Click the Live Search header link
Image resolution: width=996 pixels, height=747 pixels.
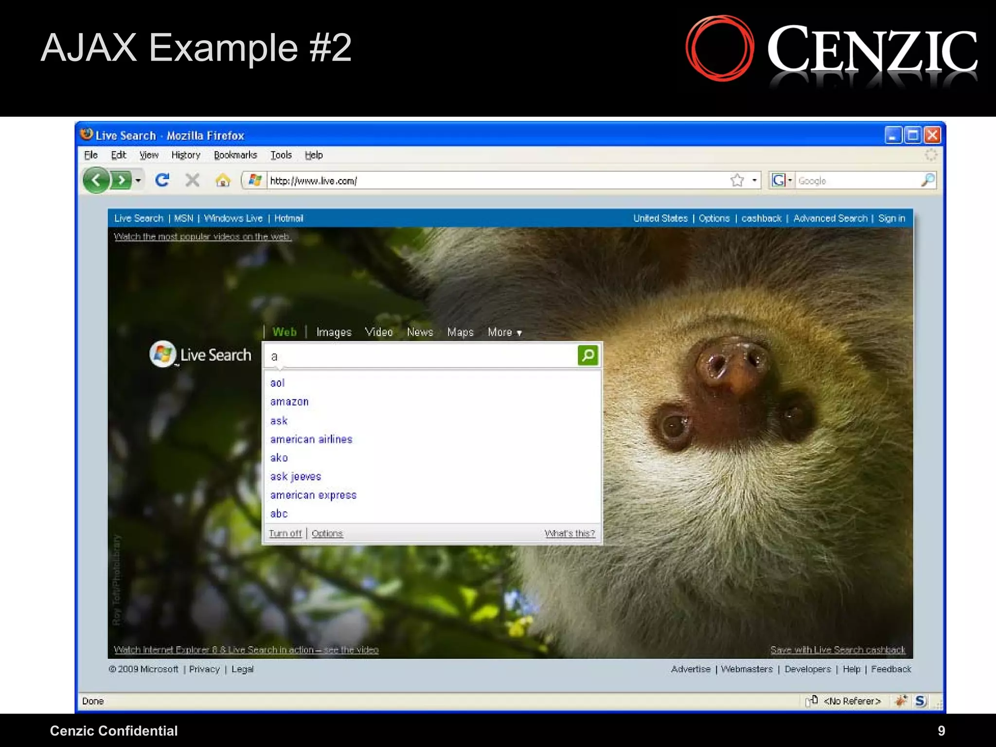[x=139, y=218]
